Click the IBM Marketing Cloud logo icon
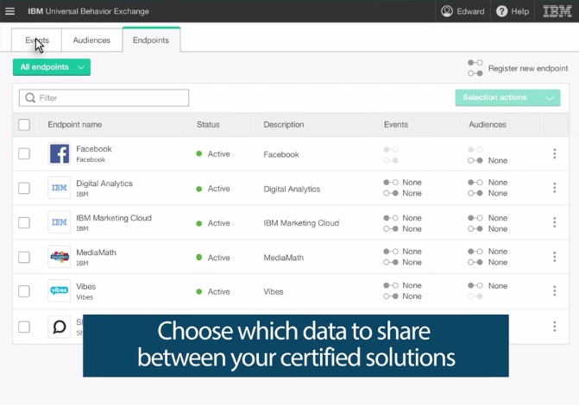The image size is (579, 405). [59, 222]
